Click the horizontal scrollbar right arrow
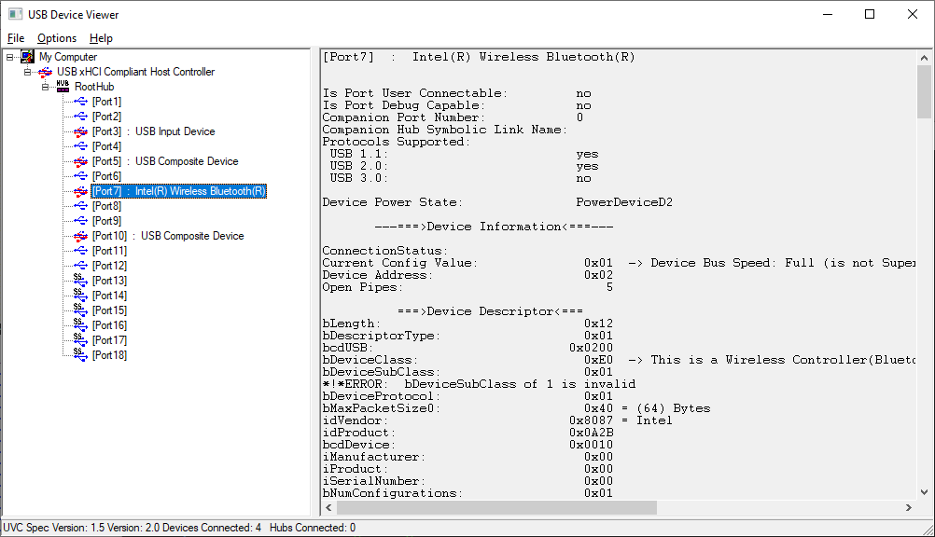This screenshot has height=537, width=935. (909, 508)
